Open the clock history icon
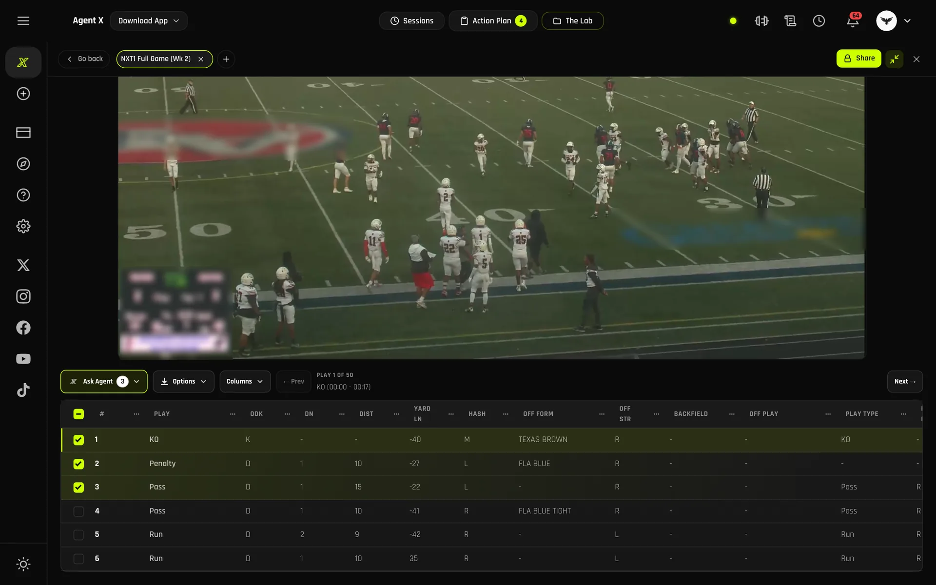 click(819, 21)
